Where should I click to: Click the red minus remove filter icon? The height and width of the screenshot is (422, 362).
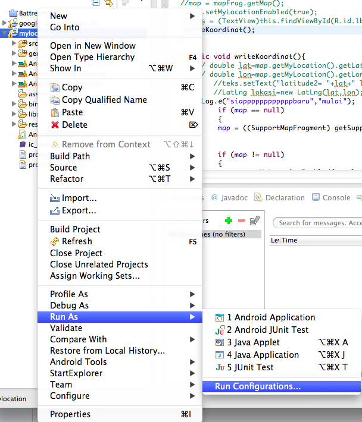coord(241,221)
